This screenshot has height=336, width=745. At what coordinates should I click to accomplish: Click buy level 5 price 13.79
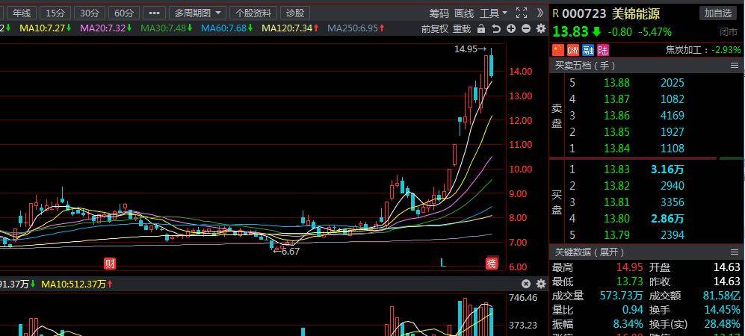click(x=616, y=234)
